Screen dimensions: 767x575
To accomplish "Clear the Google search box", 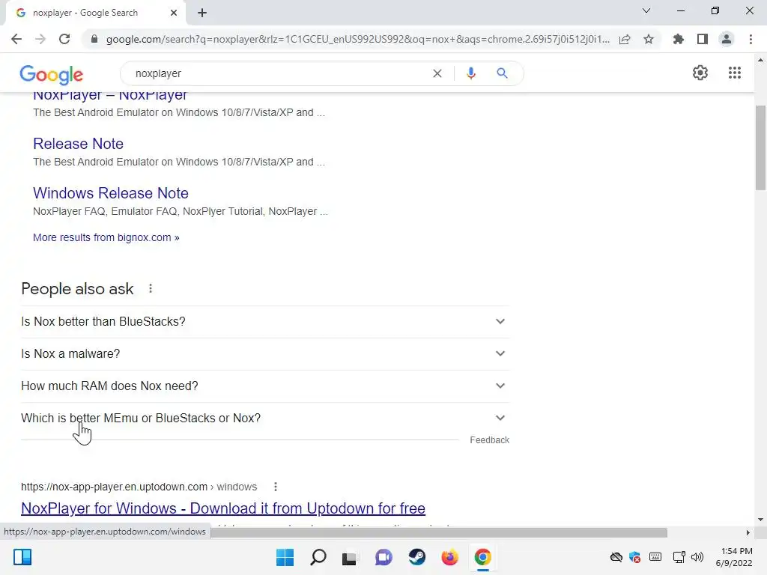I will (437, 73).
